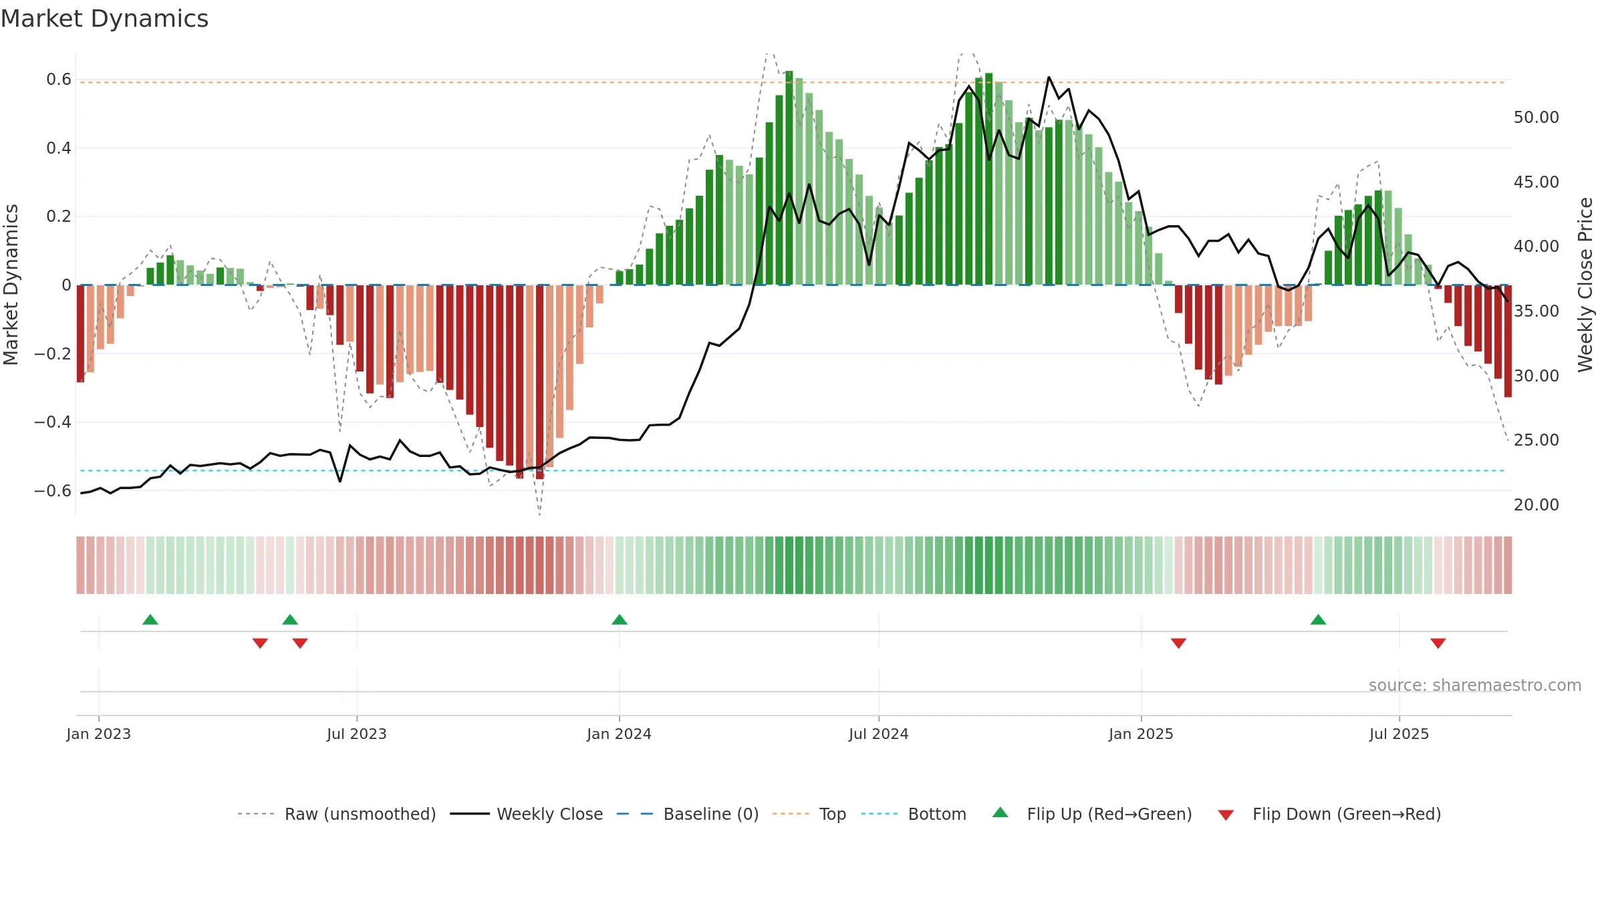Toggle Flip Up (Red→Green) legend entry
The width and height of the screenshot is (1604, 902).
pyautogui.click(x=1092, y=814)
